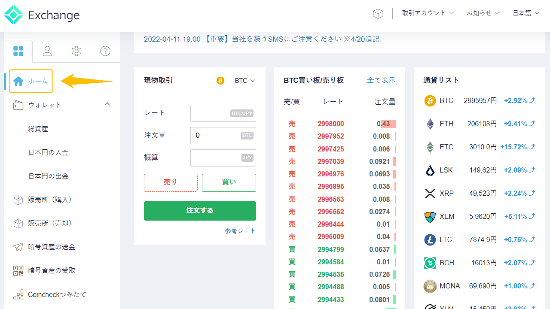This screenshot has width=550, height=309.
Task: Open 総資産 in the wallet menu
Action: pyautogui.click(x=38, y=129)
